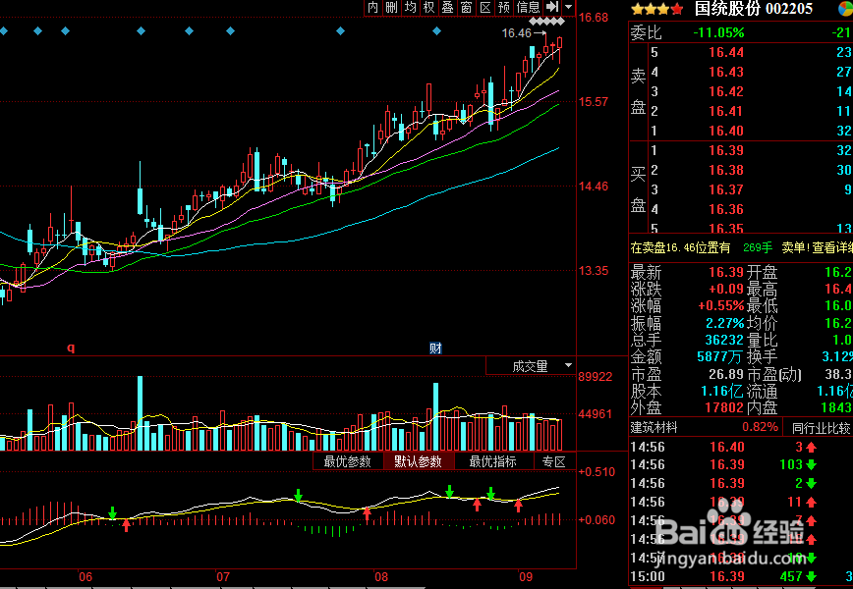Image resolution: width=853 pixels, height=589 pixels.
Task: Click the 16.68 price axis label
Action: click(594, 18)
